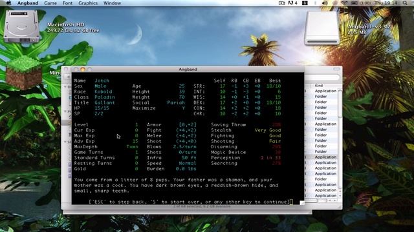Select the Minecraft grass block icon
Image resolution: width=414 pixels, height=232 pixels.
pyautogui.click(x=24, y=73)
